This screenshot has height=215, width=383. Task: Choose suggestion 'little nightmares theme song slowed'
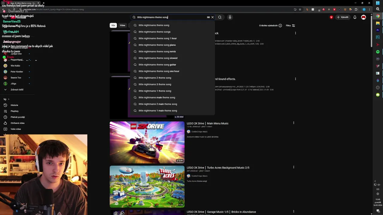(x=173, y=58)
